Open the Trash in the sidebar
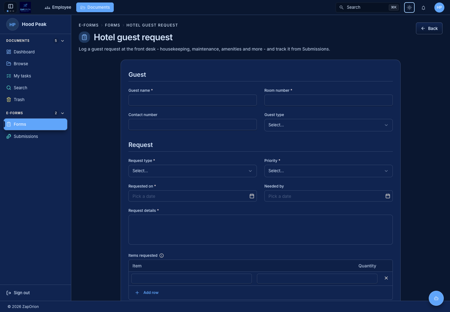 pyautogui.click(x=35, y=100)
